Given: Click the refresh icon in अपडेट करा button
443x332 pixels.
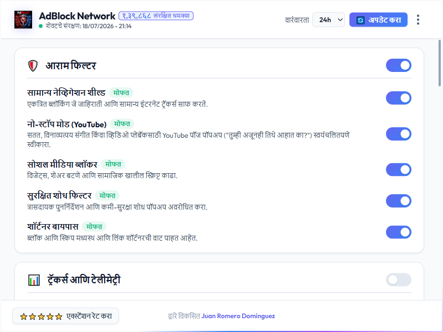Looking at the screenshot, I should (x=360, y=20).
